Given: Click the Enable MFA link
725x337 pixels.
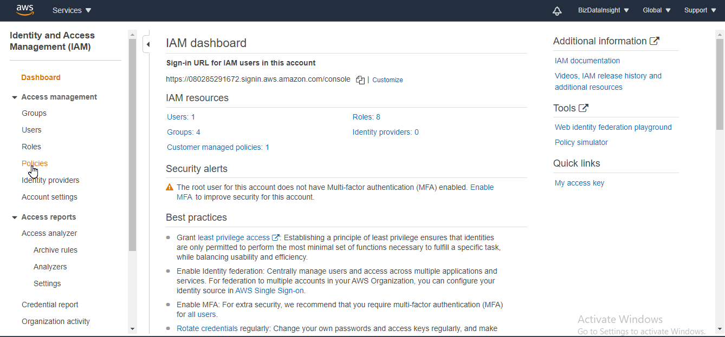Looking at the screenshot, I should click(x=482, y=187).
